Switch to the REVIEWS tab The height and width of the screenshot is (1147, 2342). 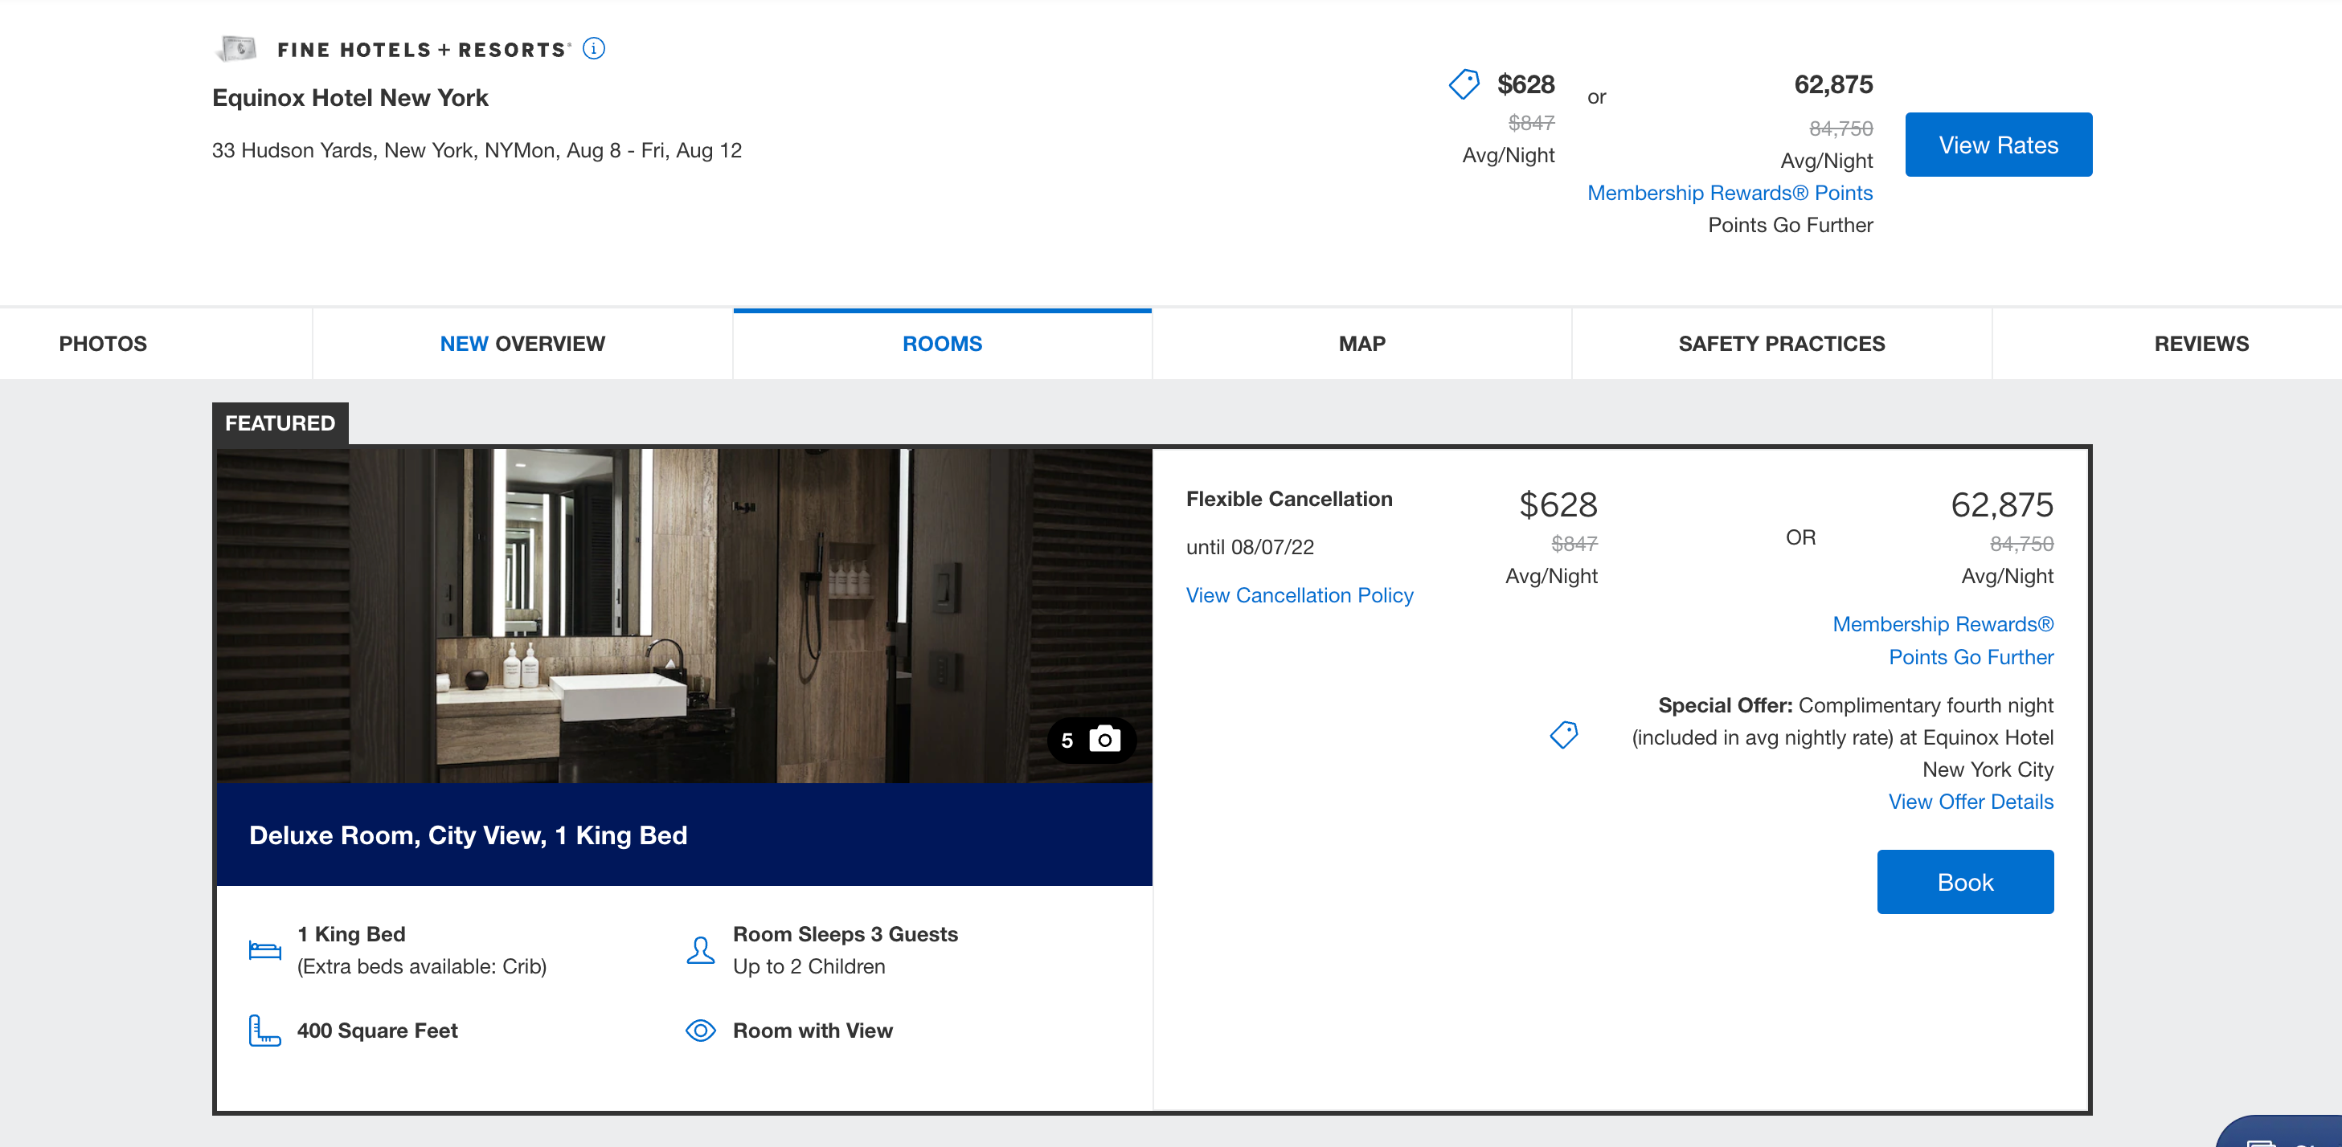click(x=2201, y=344)
